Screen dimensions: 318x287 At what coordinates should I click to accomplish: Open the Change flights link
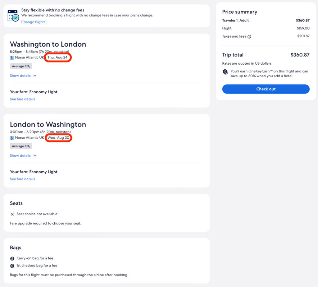(33, 22)
